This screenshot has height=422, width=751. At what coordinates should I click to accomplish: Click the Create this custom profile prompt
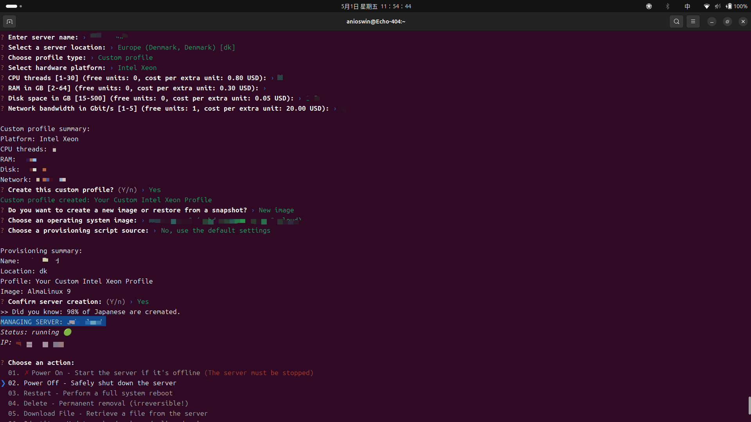[x=61, y=190]
